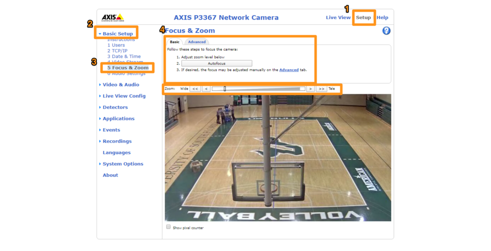
Task: Click the Setup menu item
Action: (364, 17)
